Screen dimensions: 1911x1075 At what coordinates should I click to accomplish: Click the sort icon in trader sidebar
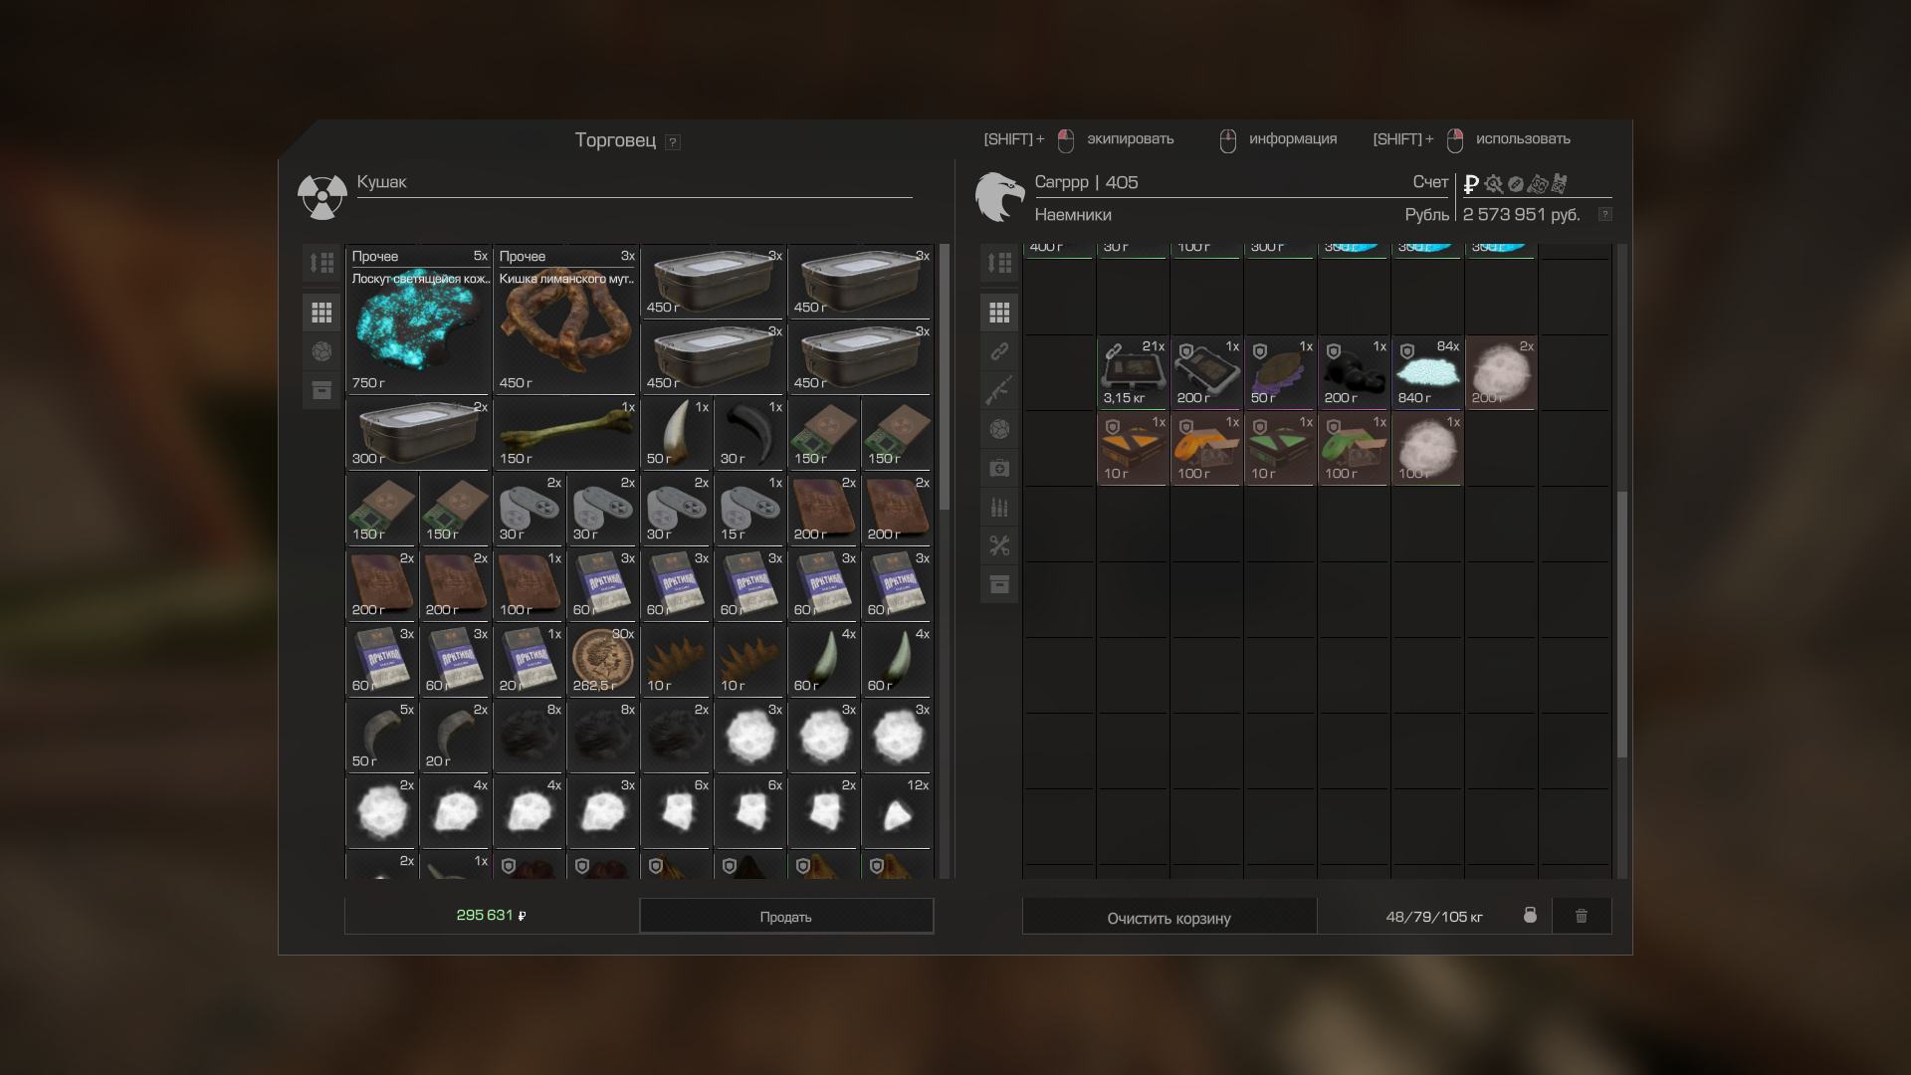(321, 263)
